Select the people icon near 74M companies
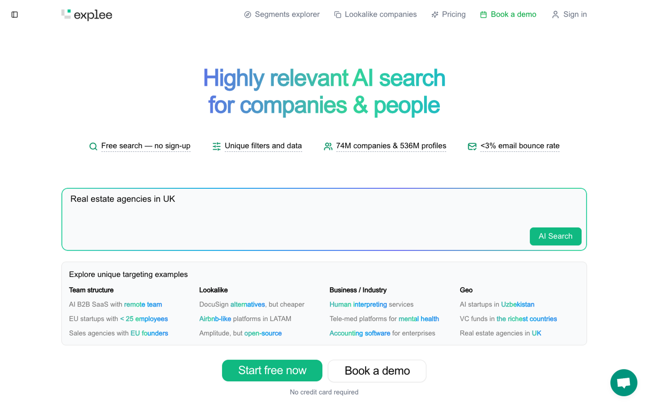The height and width of the screenshot is (405, 648). point(328,146)
